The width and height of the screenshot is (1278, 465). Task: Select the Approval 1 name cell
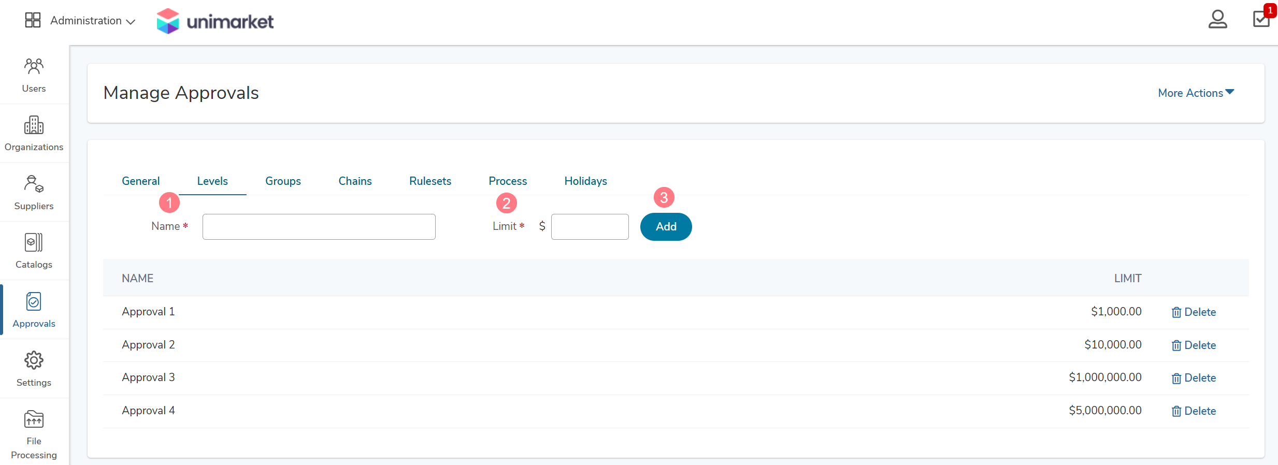click(x=149, y=312)
